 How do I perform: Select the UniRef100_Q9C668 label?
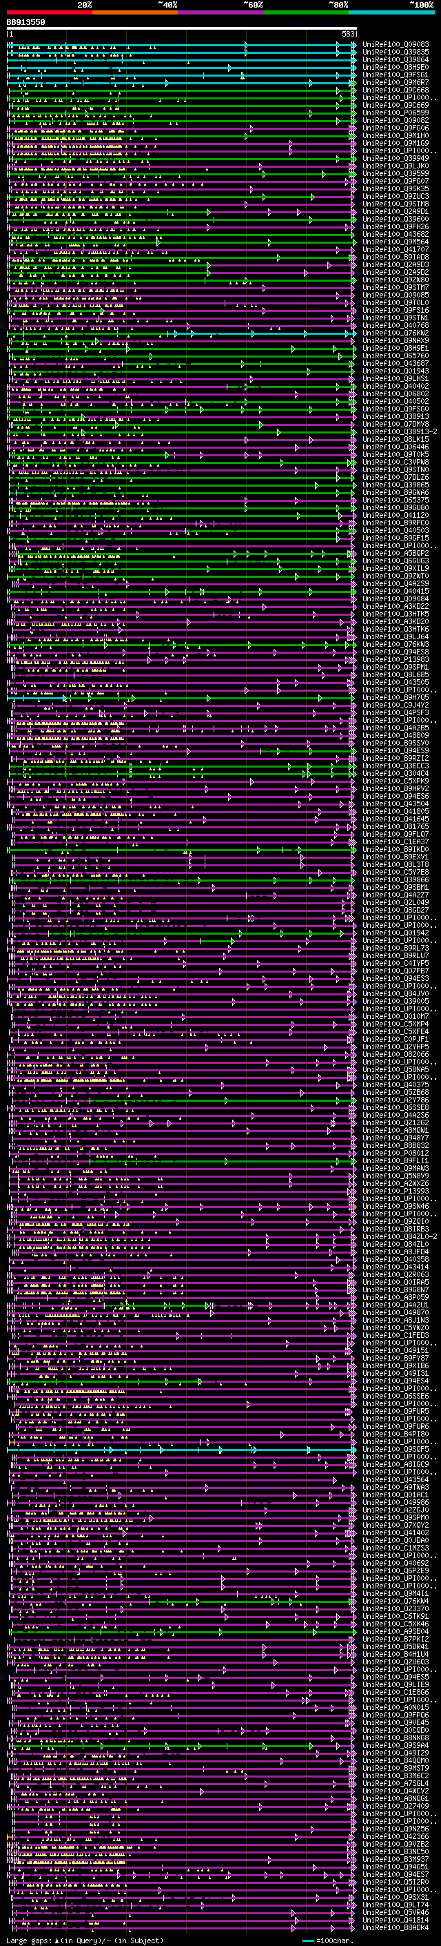pyautogui.click(x=396, y=90)
